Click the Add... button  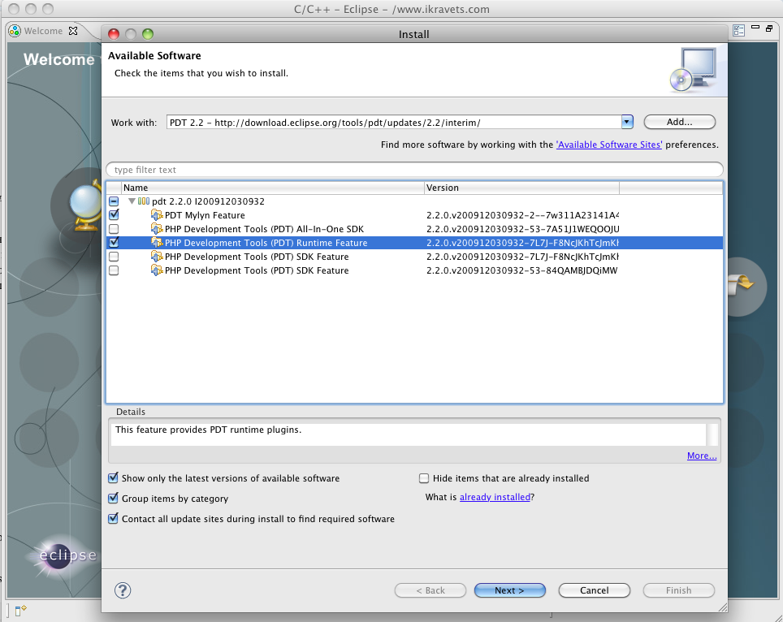680,122
